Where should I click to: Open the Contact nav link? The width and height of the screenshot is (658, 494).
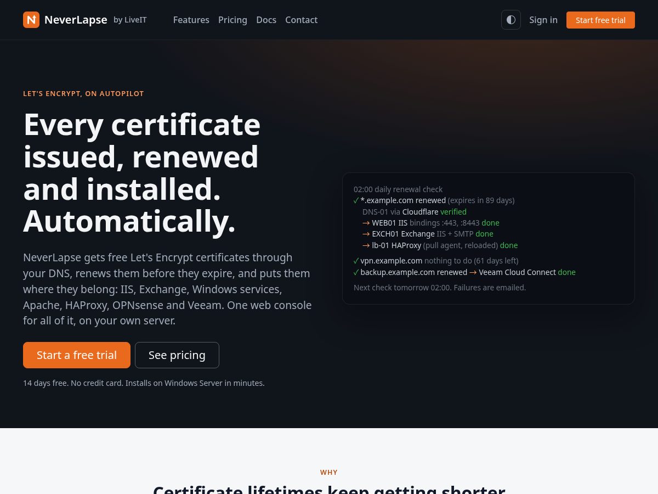point(301,20)
